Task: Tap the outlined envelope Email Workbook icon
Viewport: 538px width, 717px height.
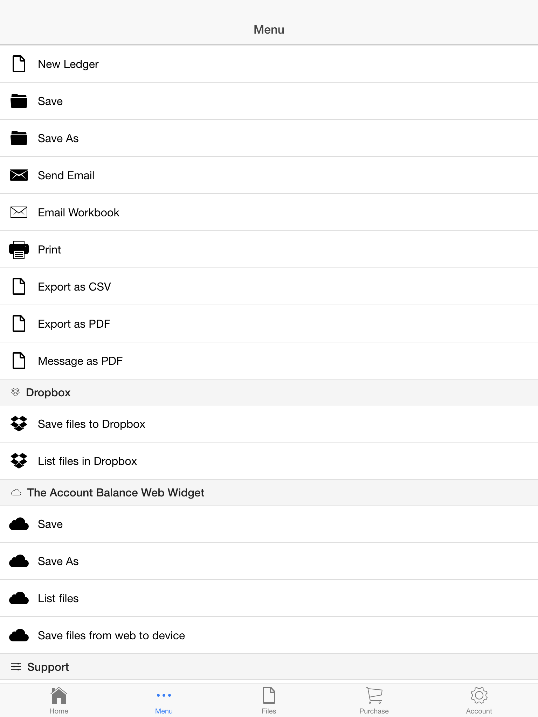Action: click(x=19, y=212)
